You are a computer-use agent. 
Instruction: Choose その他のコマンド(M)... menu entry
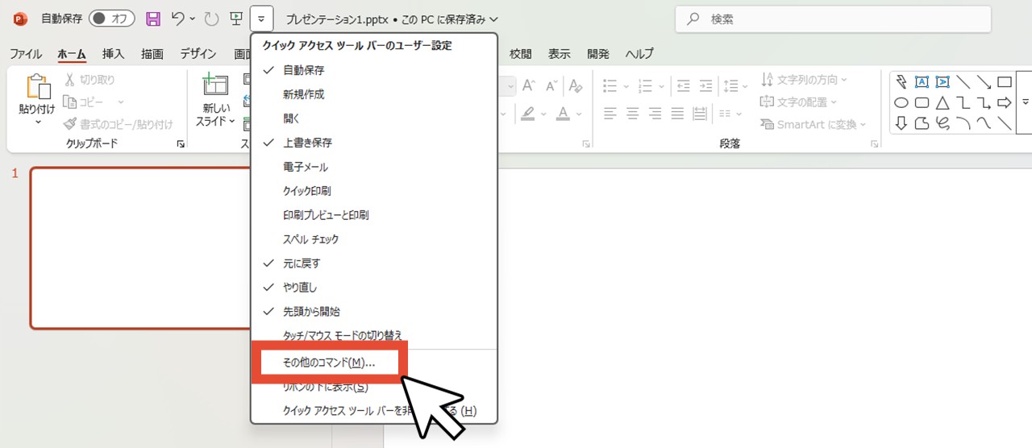tap(331, 363)
